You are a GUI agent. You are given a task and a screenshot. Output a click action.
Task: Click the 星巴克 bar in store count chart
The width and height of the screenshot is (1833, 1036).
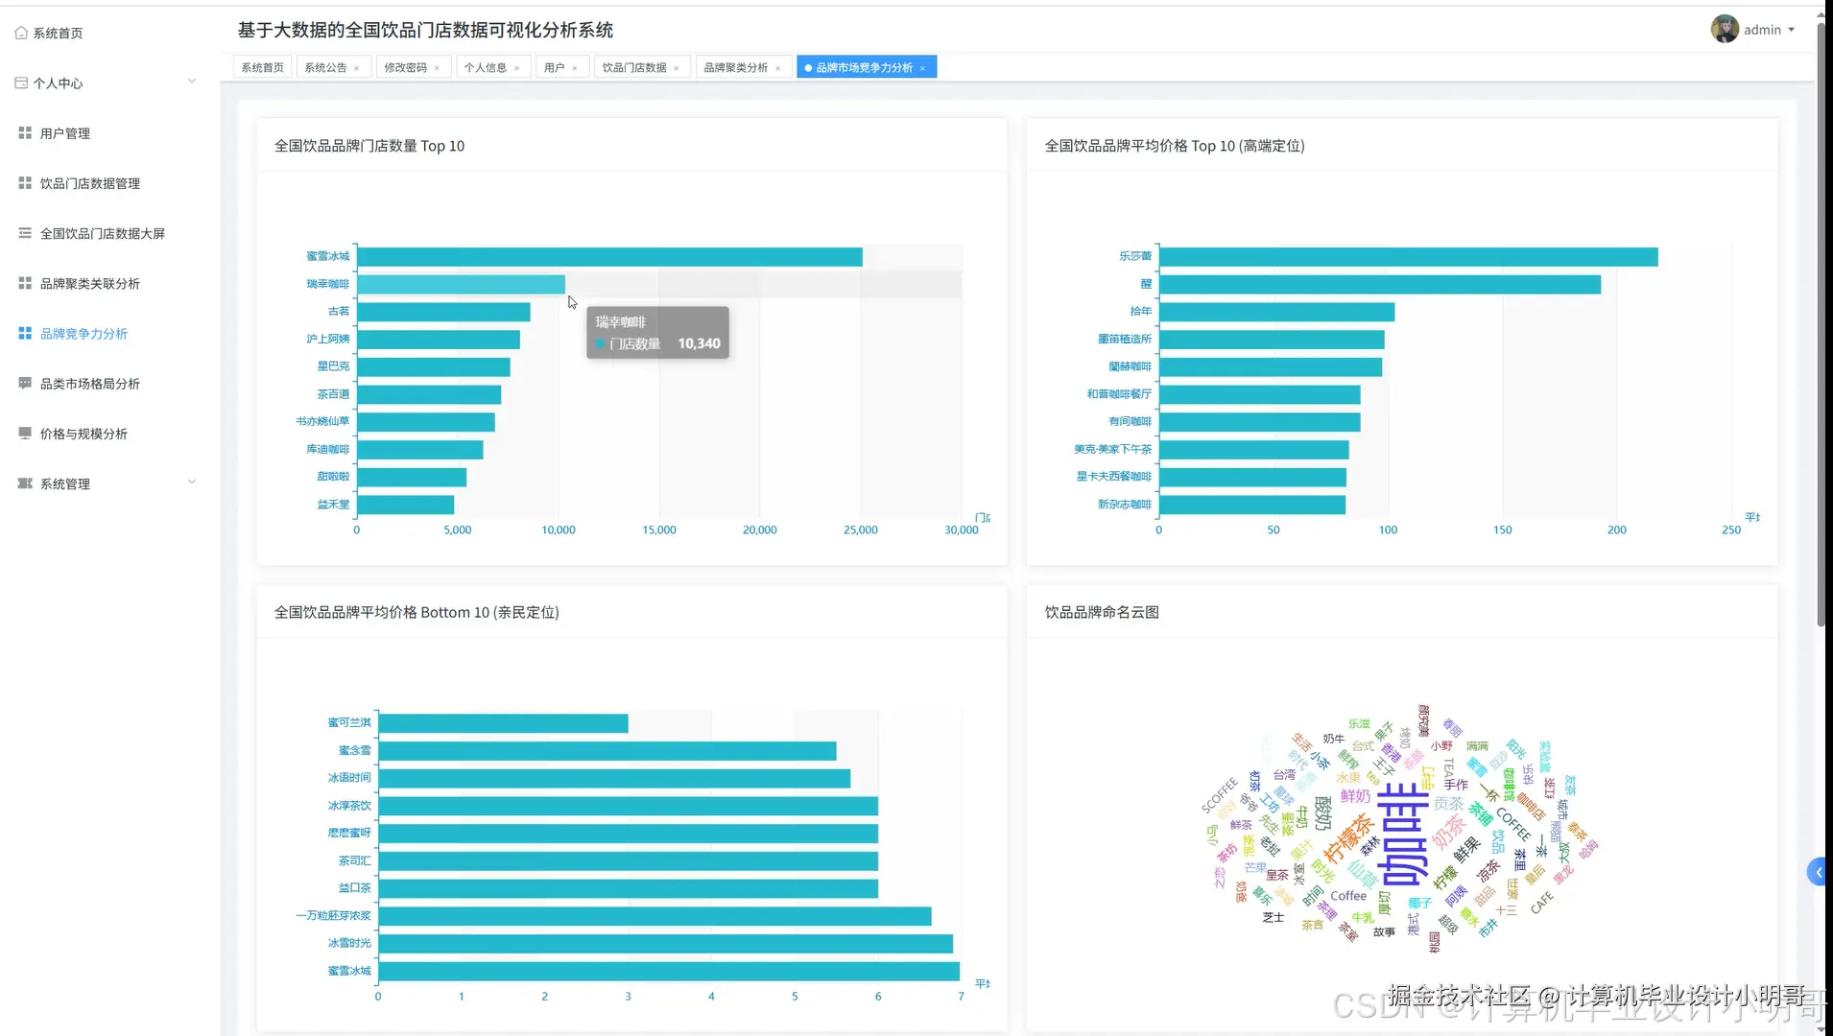pos(434,367)
